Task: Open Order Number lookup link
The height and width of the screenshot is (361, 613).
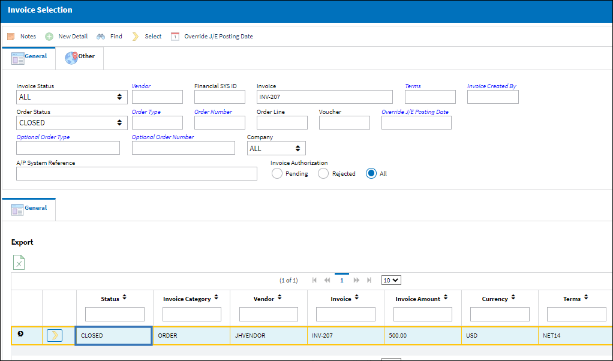Action: 213,112
